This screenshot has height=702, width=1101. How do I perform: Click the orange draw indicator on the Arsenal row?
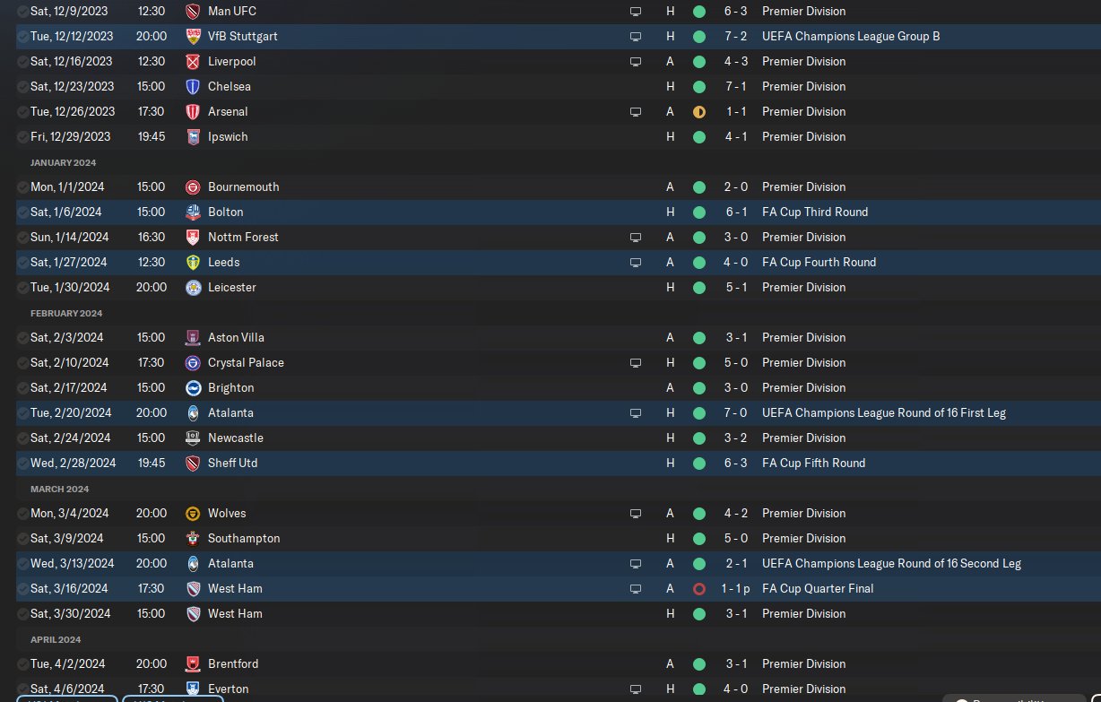point(699,112)
